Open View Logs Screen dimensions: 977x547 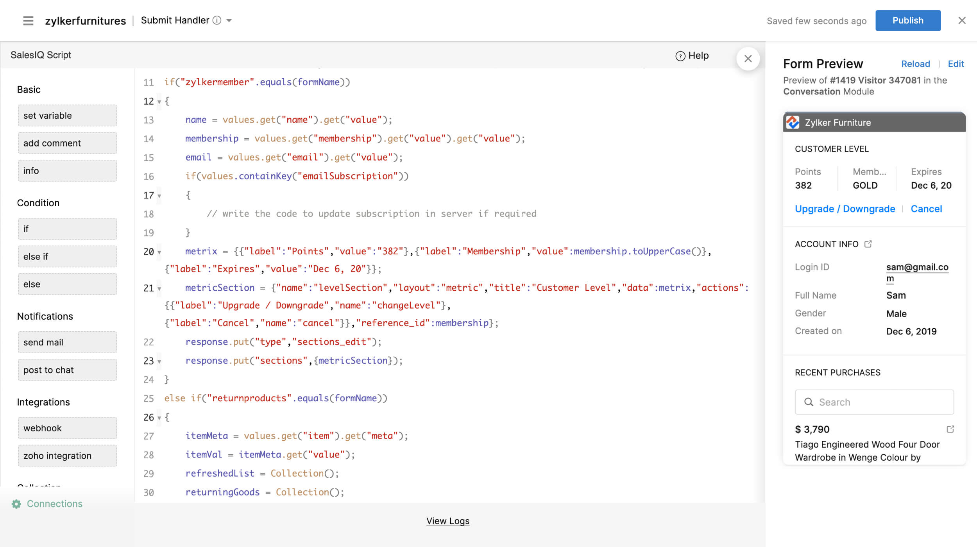(x=448, y=521)
